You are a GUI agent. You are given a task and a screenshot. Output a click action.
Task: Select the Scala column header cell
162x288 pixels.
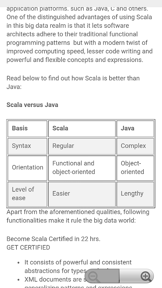(82, 129)
